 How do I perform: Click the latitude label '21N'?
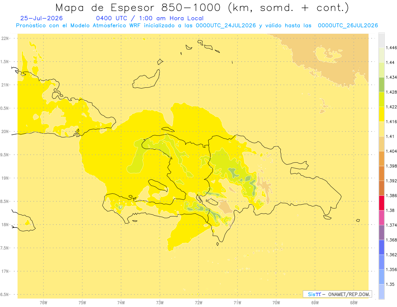(x=5, y=85)
